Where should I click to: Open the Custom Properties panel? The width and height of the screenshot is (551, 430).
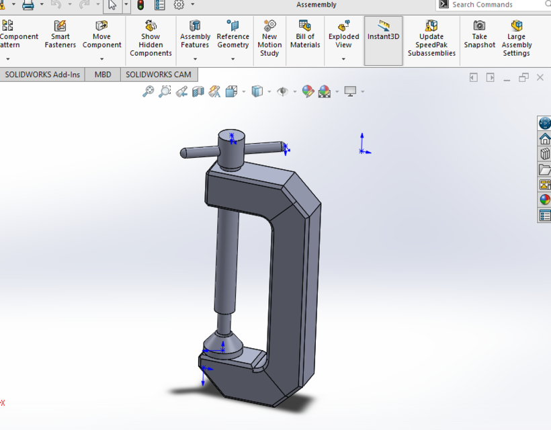[544, 216]
